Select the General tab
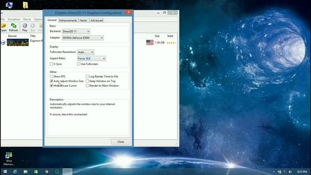The image size is (311, 175). tap(52, 20)
